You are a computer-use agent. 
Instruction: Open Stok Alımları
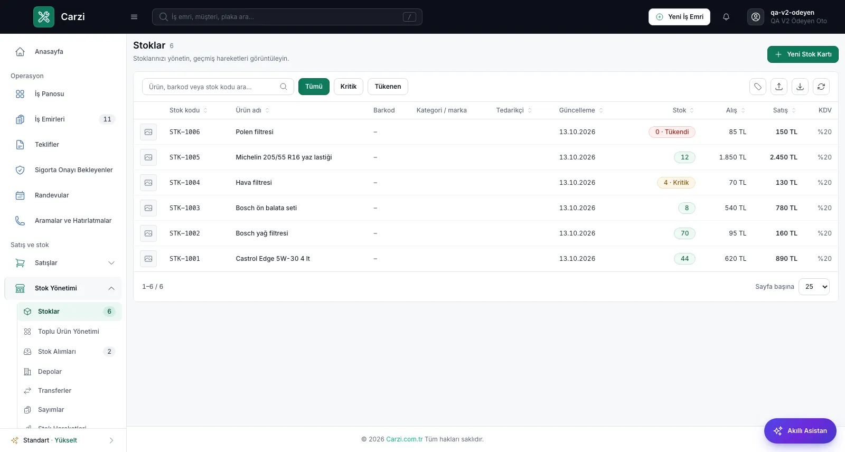pyautogui.click(x=69, y=352)
